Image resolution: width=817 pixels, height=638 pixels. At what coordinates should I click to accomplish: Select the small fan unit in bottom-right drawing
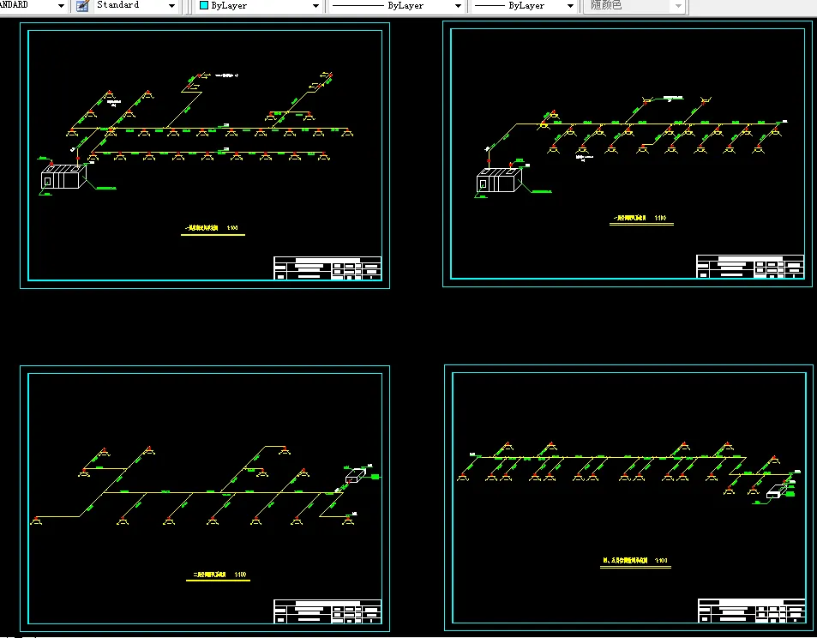click(x=777, y=491)
